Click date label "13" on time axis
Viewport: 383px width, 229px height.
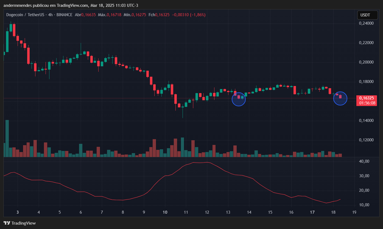(x=228, y=212)
